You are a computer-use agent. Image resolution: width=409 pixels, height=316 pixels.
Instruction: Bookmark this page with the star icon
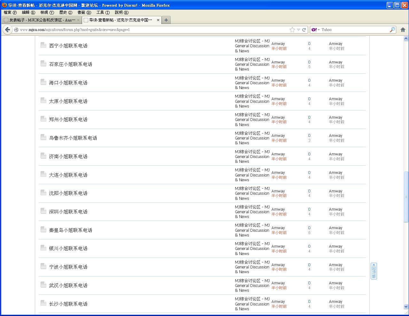(292, 30)
